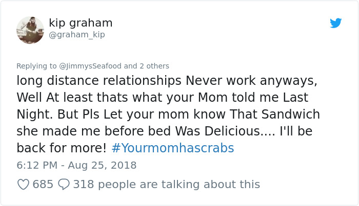
Task: Click the speech bubble reply icon
Action: (x=65, y=184)
